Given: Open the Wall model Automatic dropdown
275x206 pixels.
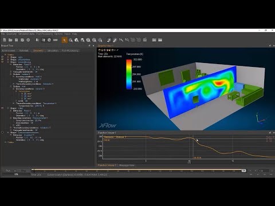Looking at the screenshot, I should [x=36, y=79].
